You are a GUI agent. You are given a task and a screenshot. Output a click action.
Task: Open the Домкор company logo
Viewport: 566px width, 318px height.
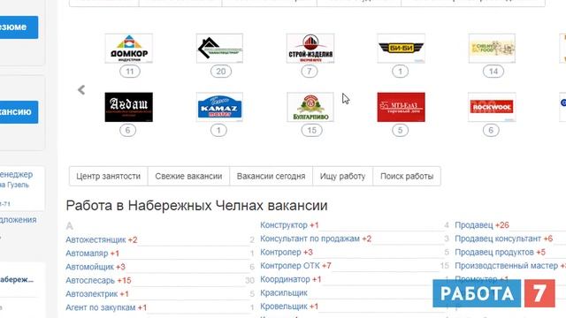[x=129, y=49]
